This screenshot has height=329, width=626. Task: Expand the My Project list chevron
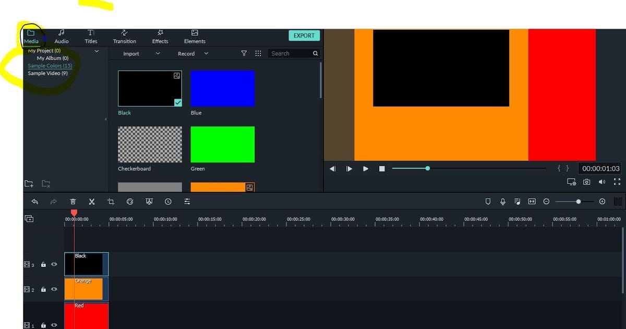coord(96,51)
